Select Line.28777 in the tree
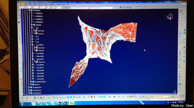The width and height of the screenshot is (194, 108). click(40, 68)
